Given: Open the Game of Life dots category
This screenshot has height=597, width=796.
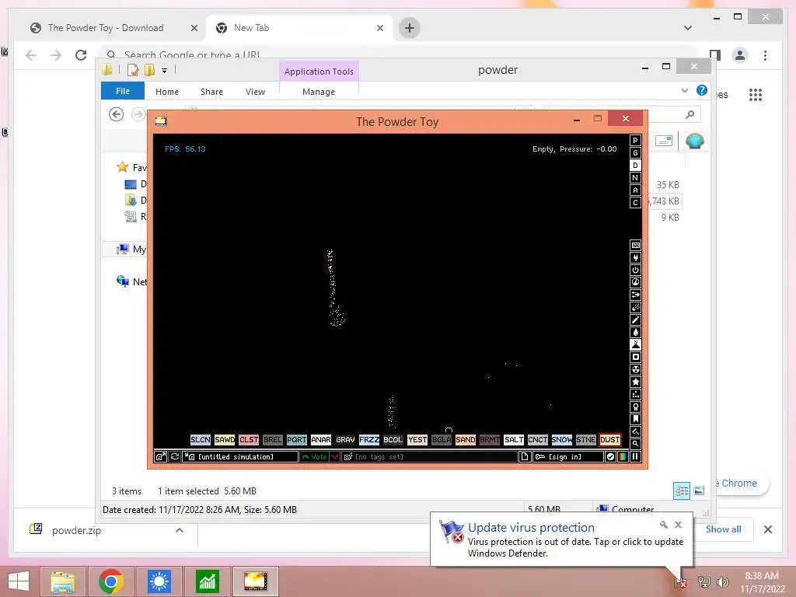Looking at the screenshot, I should pyautogui.click(x=635, y=394).
